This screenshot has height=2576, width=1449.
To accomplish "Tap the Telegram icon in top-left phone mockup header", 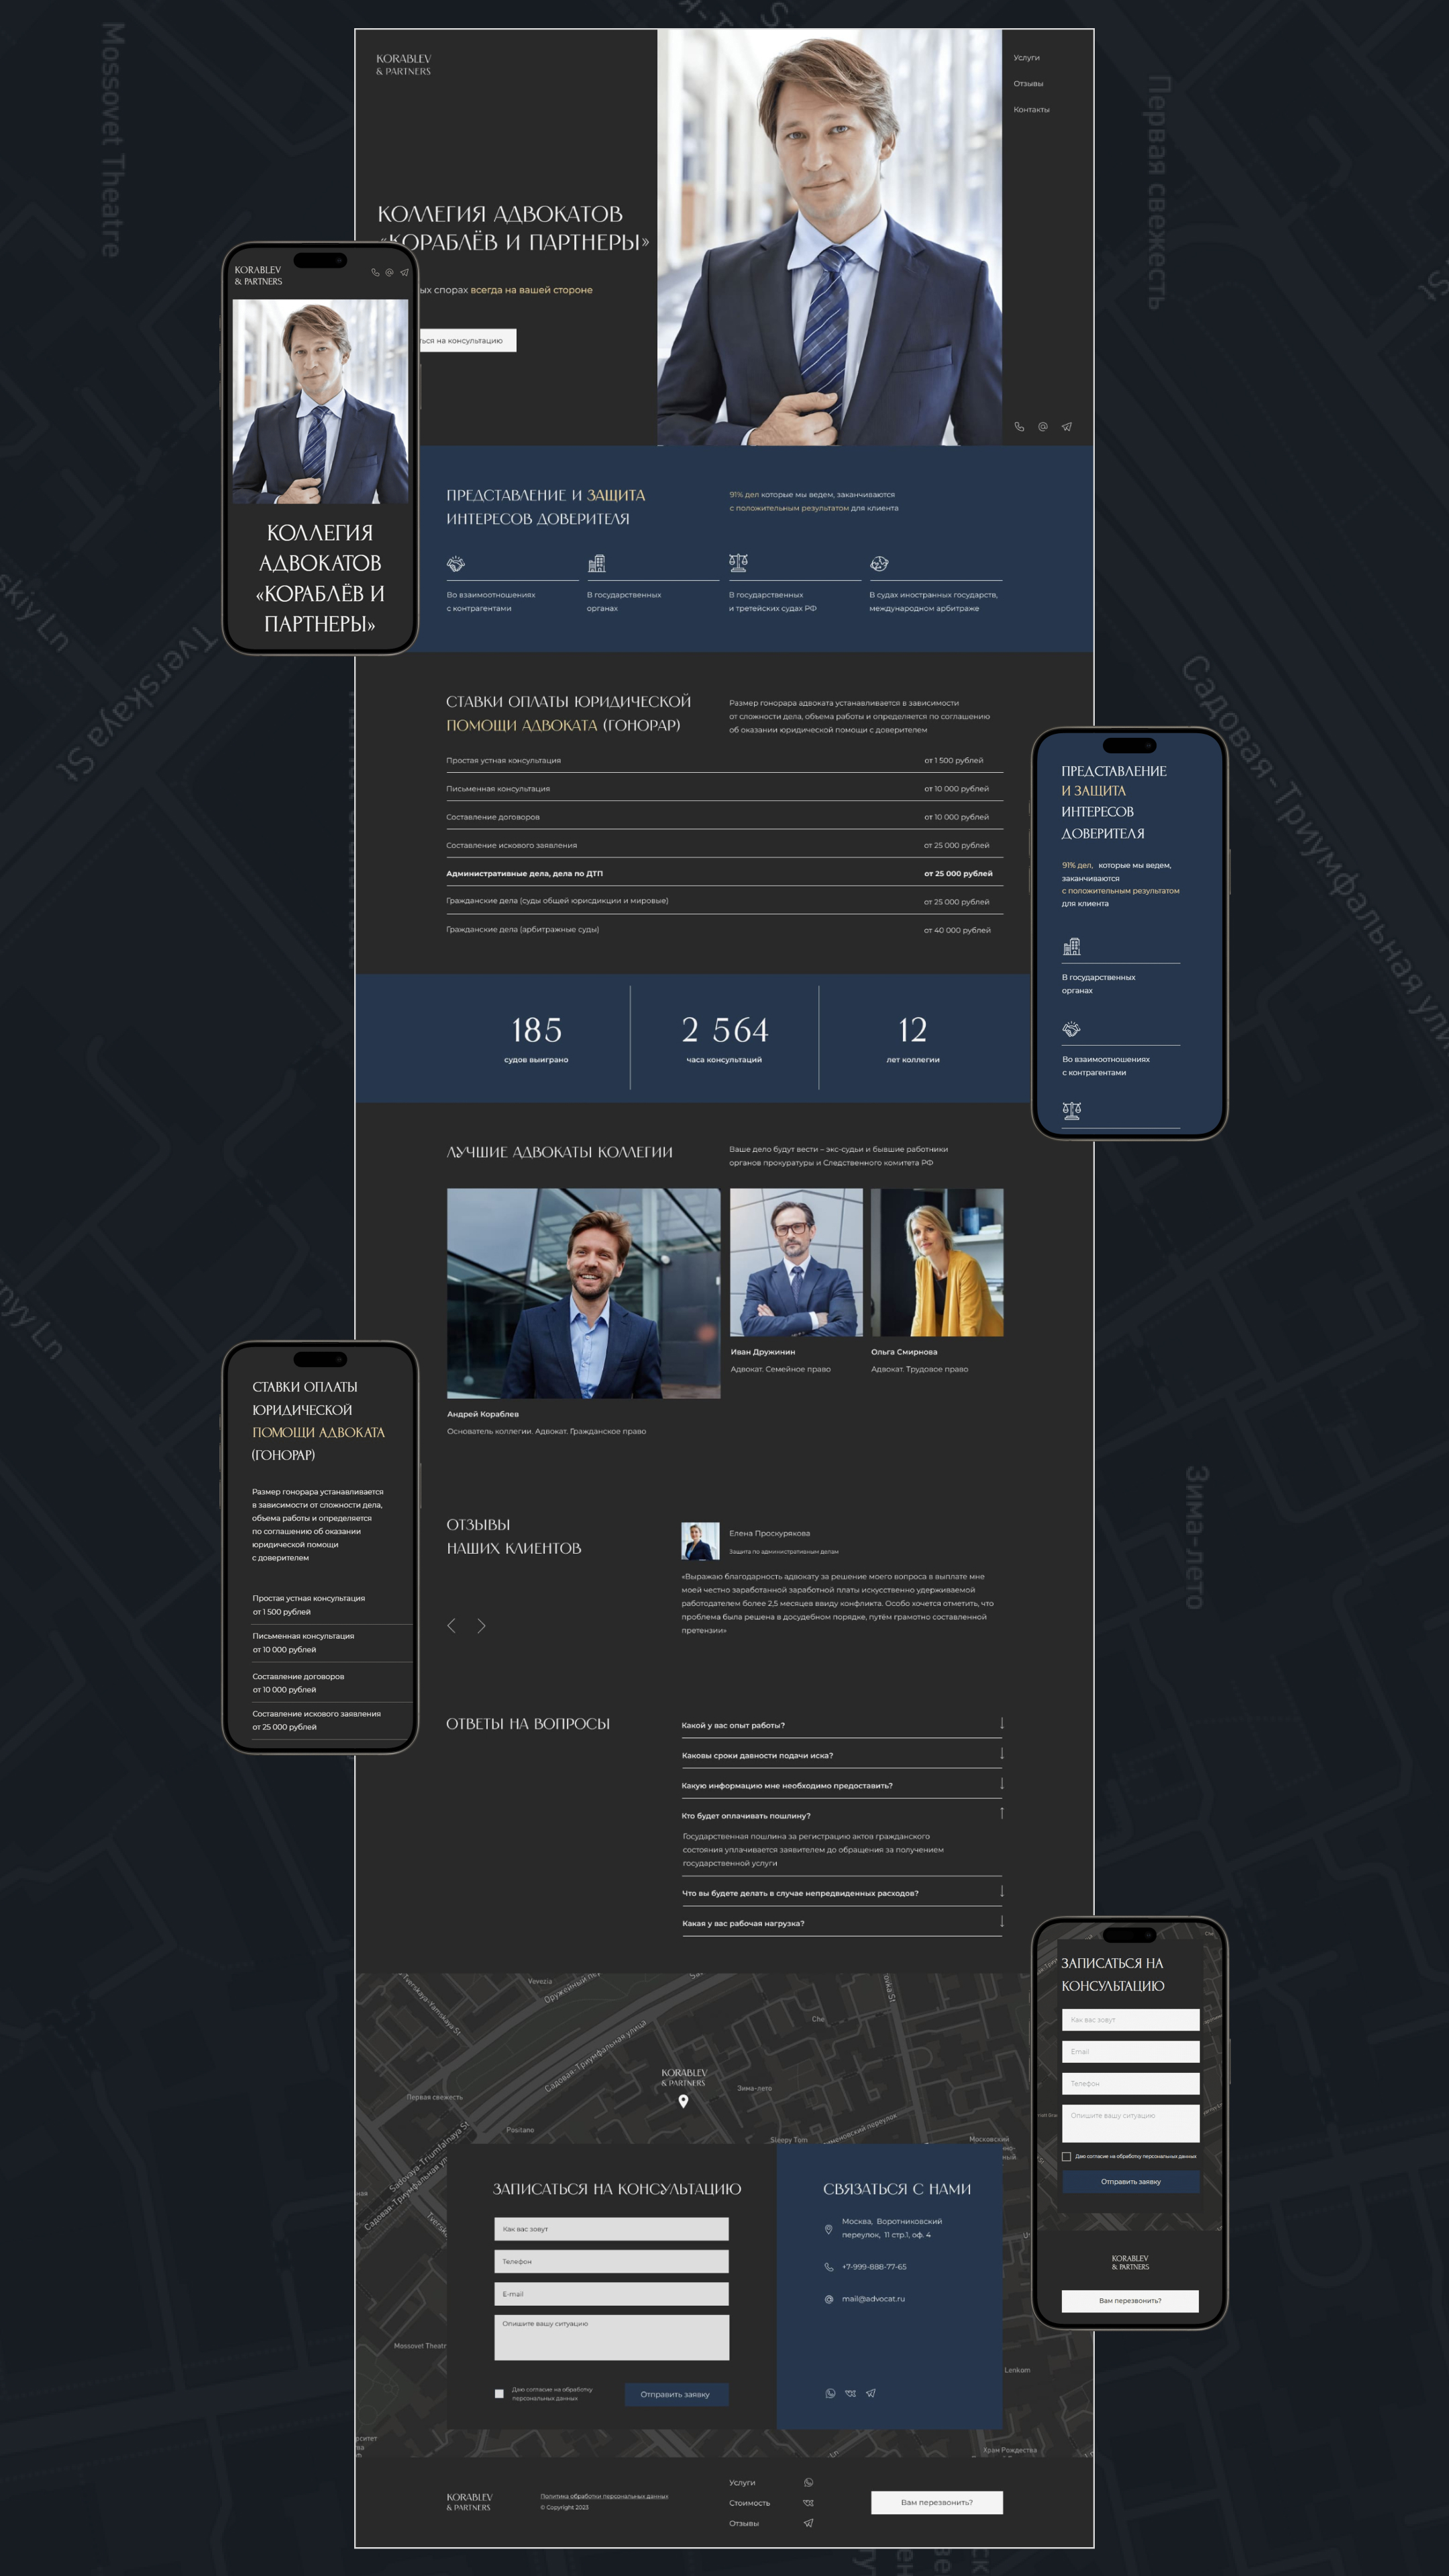I will pos(404,272).
